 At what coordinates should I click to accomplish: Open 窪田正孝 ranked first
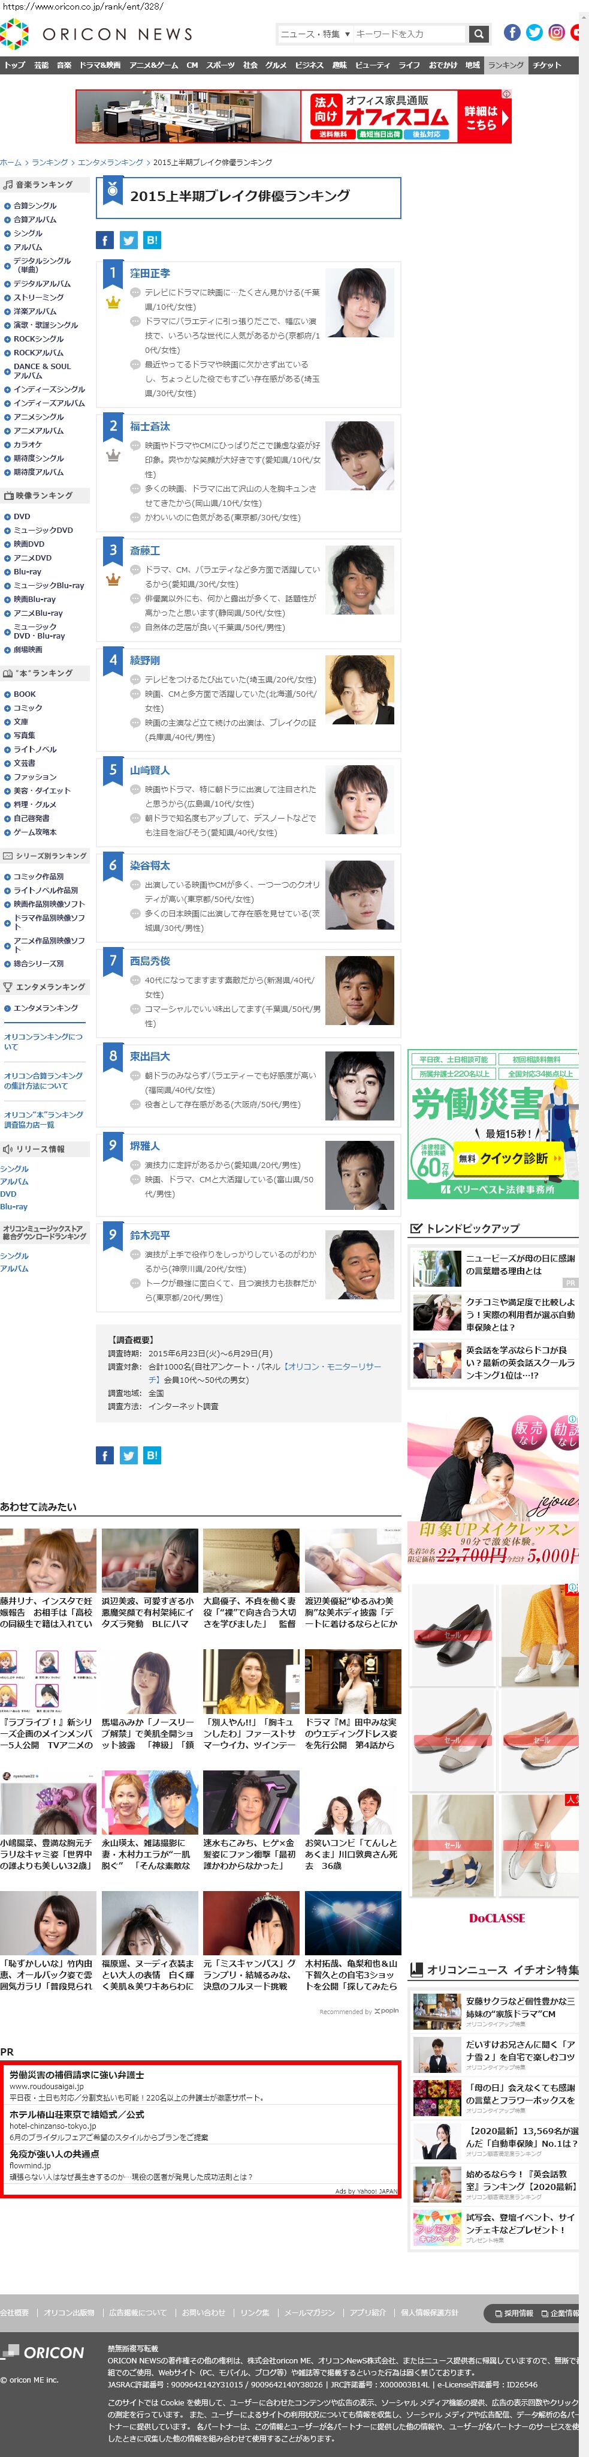point(150,273)
